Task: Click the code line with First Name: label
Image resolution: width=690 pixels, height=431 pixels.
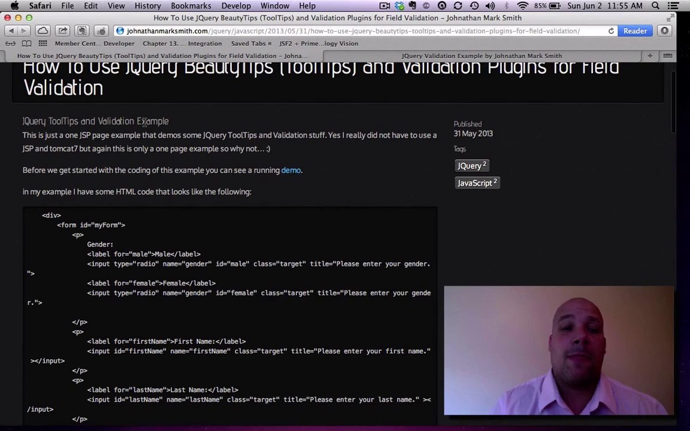Action: (x=167, y=341)
